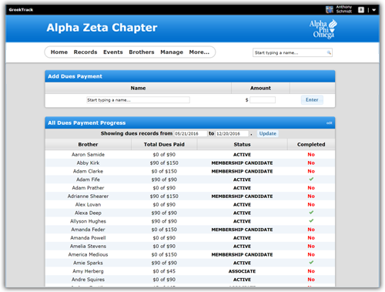
Task: Click the Status column header
Action: point(242,145)
